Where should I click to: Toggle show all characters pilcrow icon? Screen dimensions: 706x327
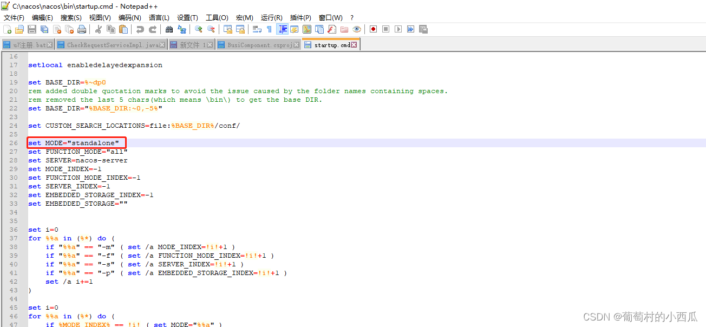tap(269, 29)
